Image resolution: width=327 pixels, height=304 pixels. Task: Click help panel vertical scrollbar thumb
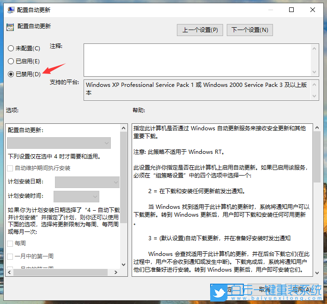(x=317, y=157)
